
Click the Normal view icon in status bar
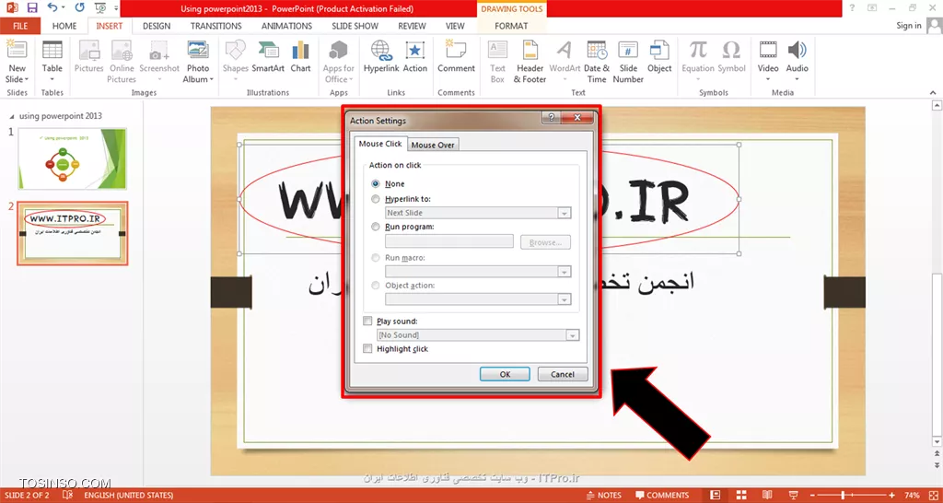click(715, 495)
